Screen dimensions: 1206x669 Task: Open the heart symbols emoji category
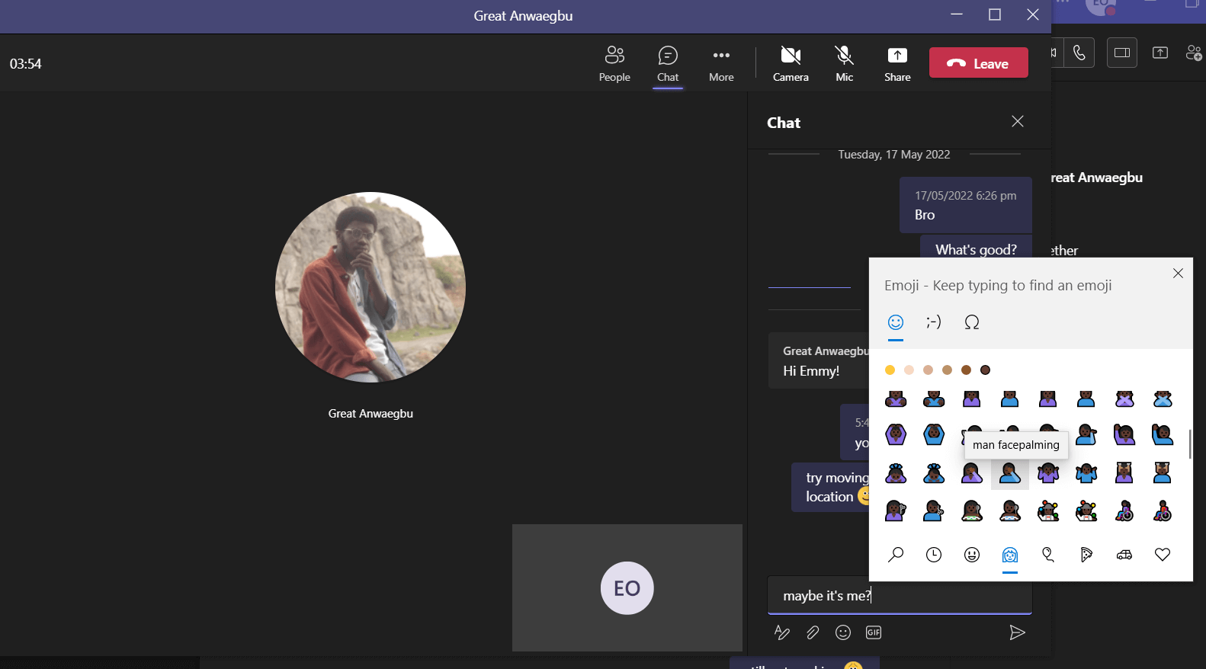tap(1163, 555)
